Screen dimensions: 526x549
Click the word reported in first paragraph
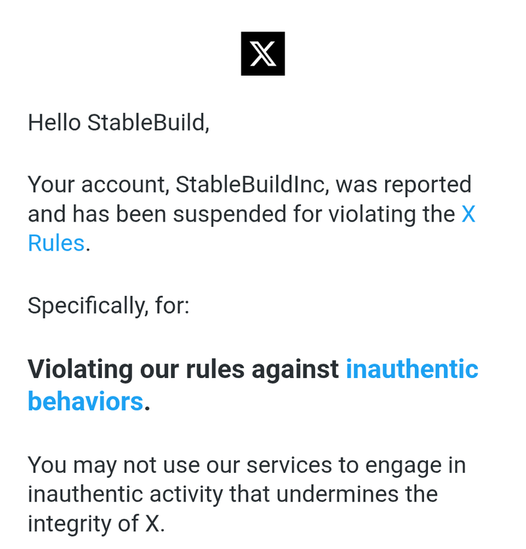pos(427,185)
